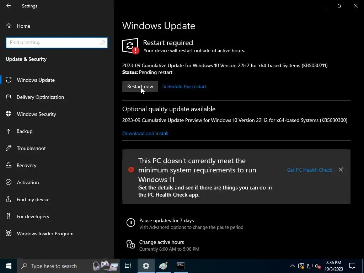Click the Settings gear taskbar icon
Viewport: 364px width, 273px height.
[146, 266]
